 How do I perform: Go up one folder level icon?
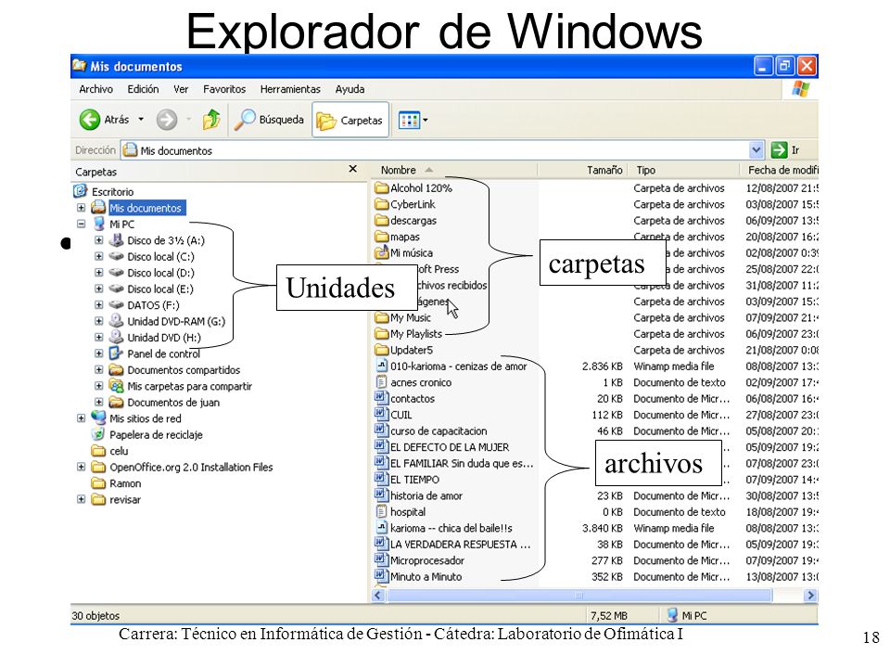(x=211, y=120)
